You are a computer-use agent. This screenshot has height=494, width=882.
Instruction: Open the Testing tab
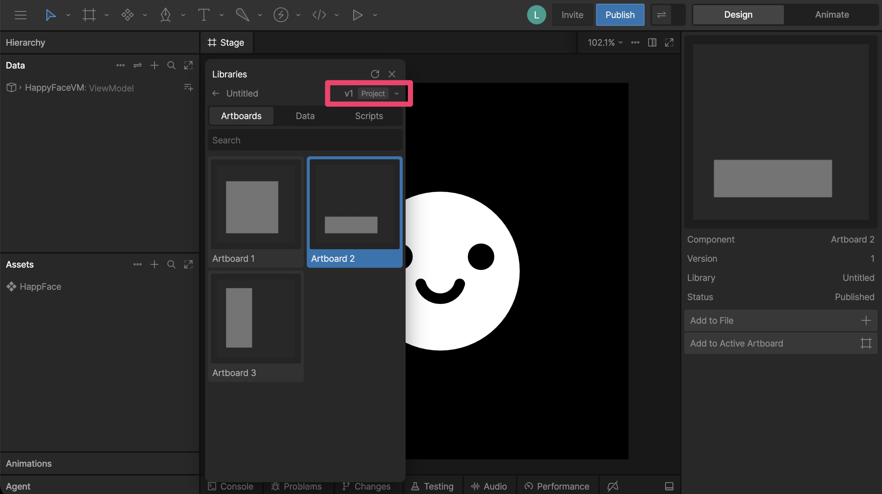(x=432, y=486)
